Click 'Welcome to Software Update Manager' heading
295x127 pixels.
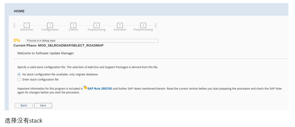46,53
